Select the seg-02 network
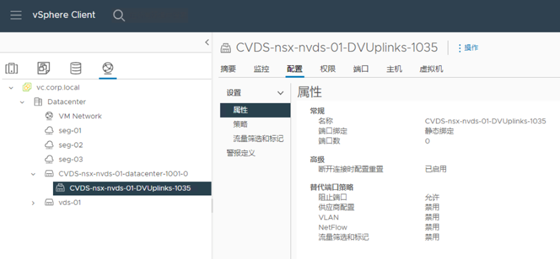This screenshot has height=259, width=560. click(71, 145)
